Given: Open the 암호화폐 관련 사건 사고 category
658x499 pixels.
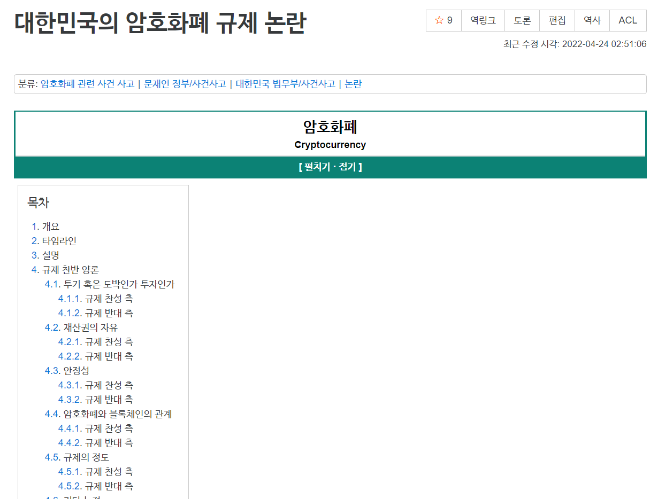Looking at the screenshot, I should (x=88, y=84).
